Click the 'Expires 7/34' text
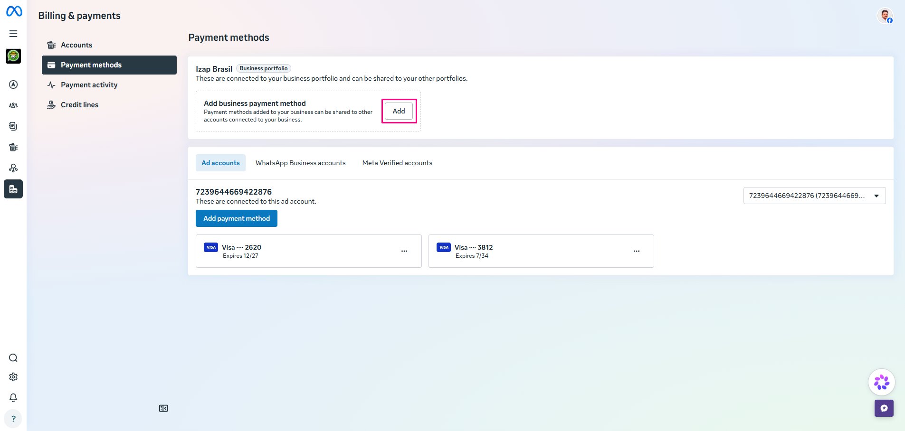This screenshot has height=431, width=905. click(472, 256)
